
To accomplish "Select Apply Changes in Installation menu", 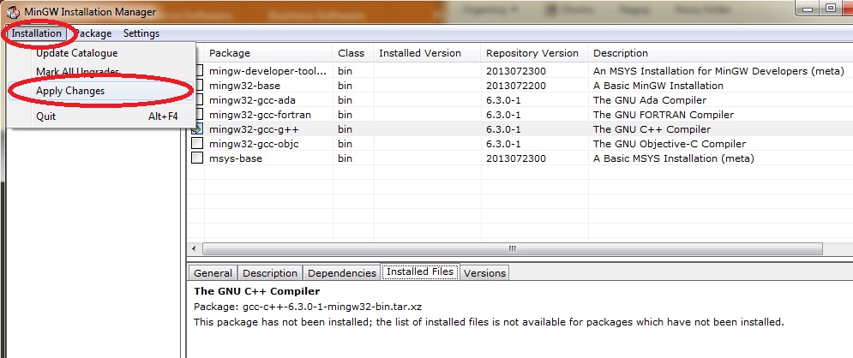I will tap(100, 91).
